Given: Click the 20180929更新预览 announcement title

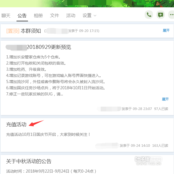Looking at the screenshot, I should (x=49, y=47).
